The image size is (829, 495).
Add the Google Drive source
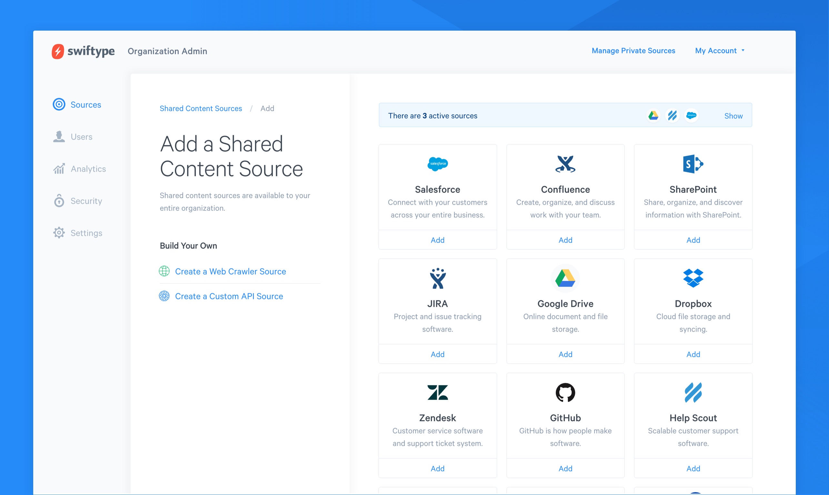point(565,354)
